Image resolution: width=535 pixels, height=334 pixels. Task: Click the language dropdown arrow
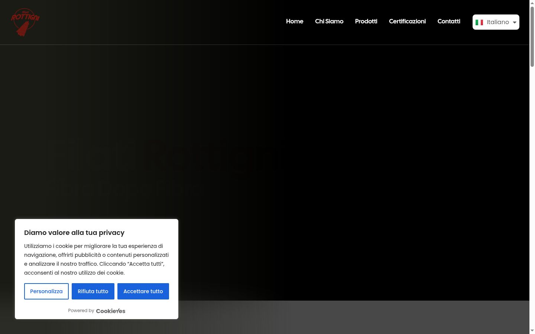[x=515, y=23]
